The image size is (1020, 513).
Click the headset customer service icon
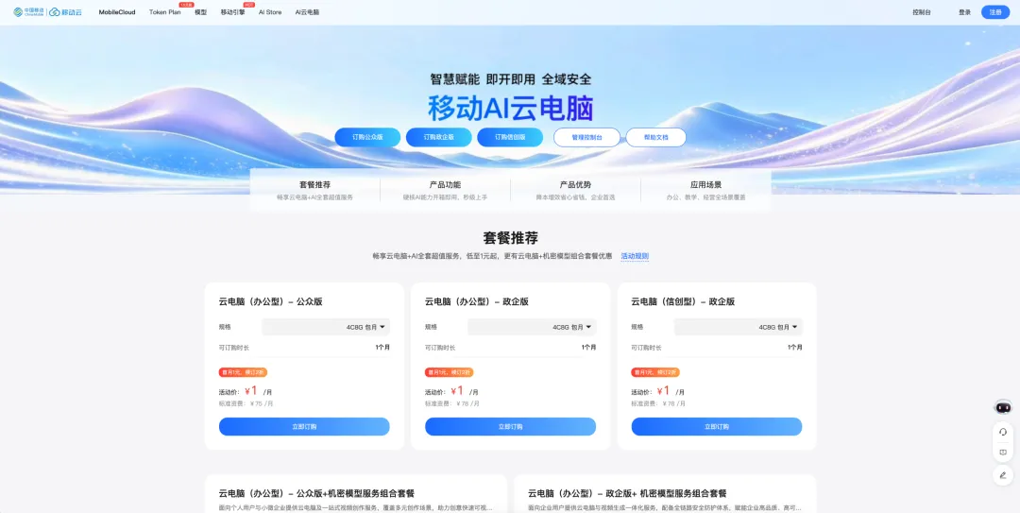pos(1003,432)
